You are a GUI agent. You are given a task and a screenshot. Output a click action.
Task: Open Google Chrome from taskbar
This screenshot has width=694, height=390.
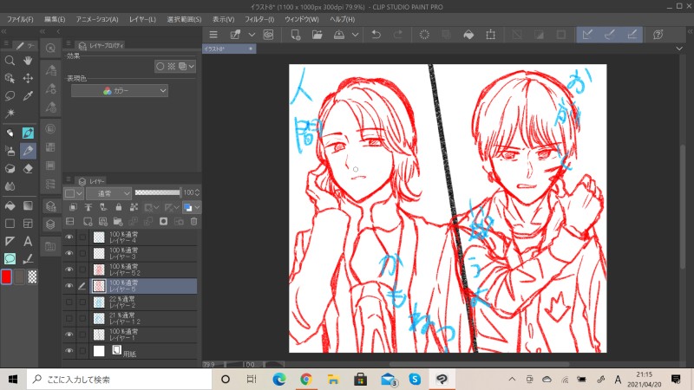click(306, 379)
